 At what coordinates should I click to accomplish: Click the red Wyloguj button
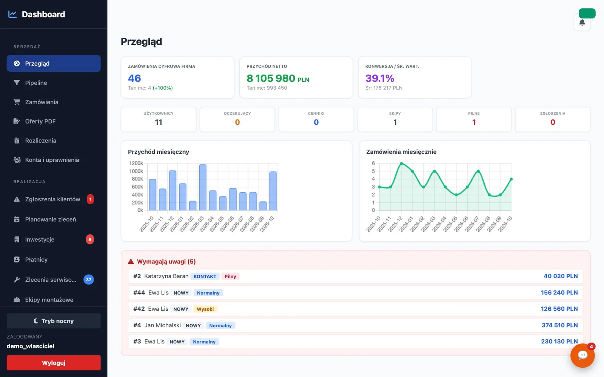click(54, 363)
